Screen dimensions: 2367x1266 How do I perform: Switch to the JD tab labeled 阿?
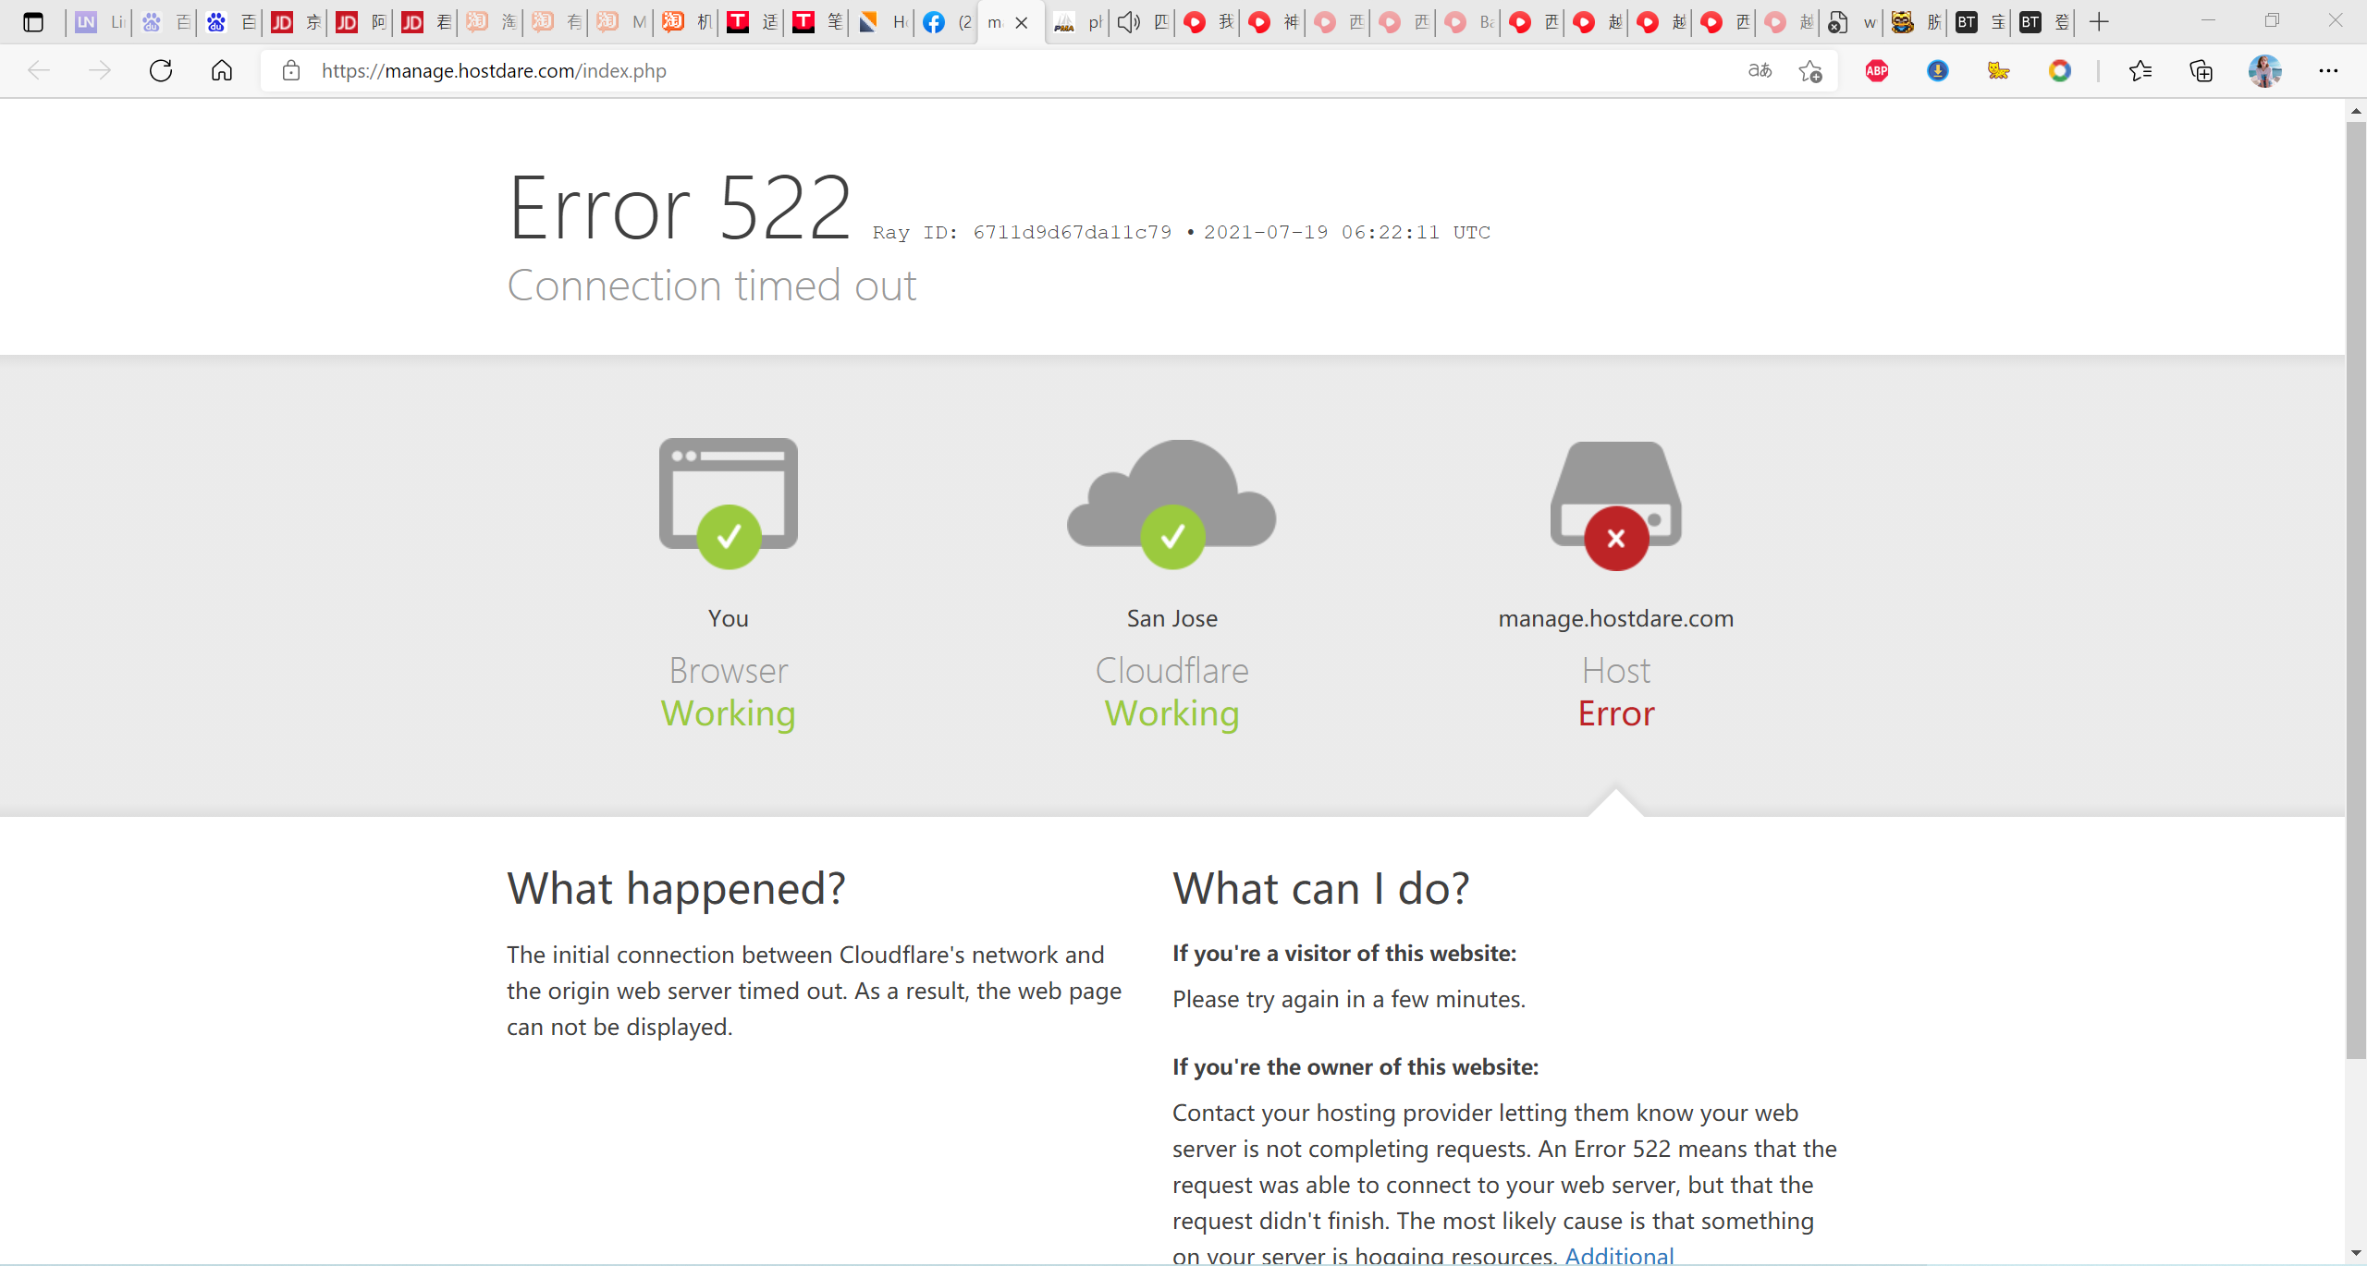361,22
